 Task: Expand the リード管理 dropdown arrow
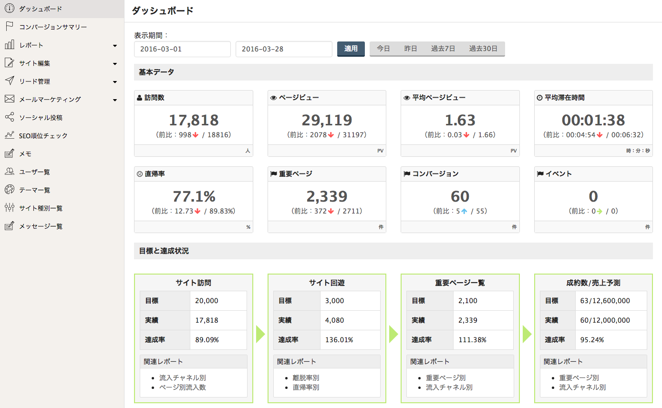(115, 82)
